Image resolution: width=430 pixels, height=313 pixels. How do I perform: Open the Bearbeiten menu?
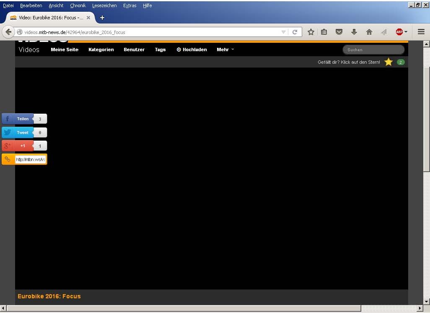click(x=31, y=5)
